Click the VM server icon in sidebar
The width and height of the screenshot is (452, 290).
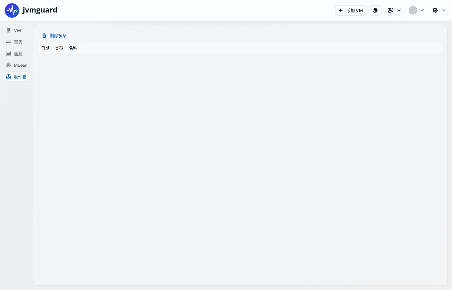[x=8, y=30]
